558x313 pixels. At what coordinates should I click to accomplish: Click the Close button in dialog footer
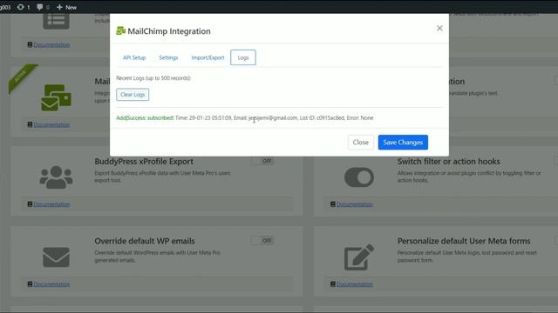pos(360,143)
